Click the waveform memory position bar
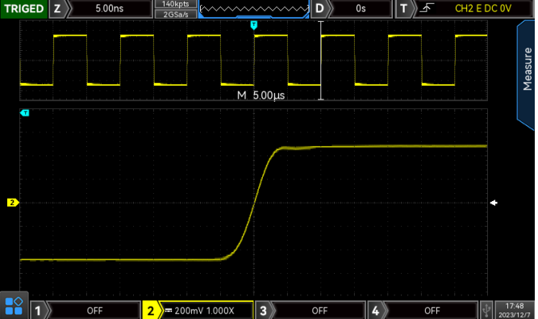 tap(254, 9)
